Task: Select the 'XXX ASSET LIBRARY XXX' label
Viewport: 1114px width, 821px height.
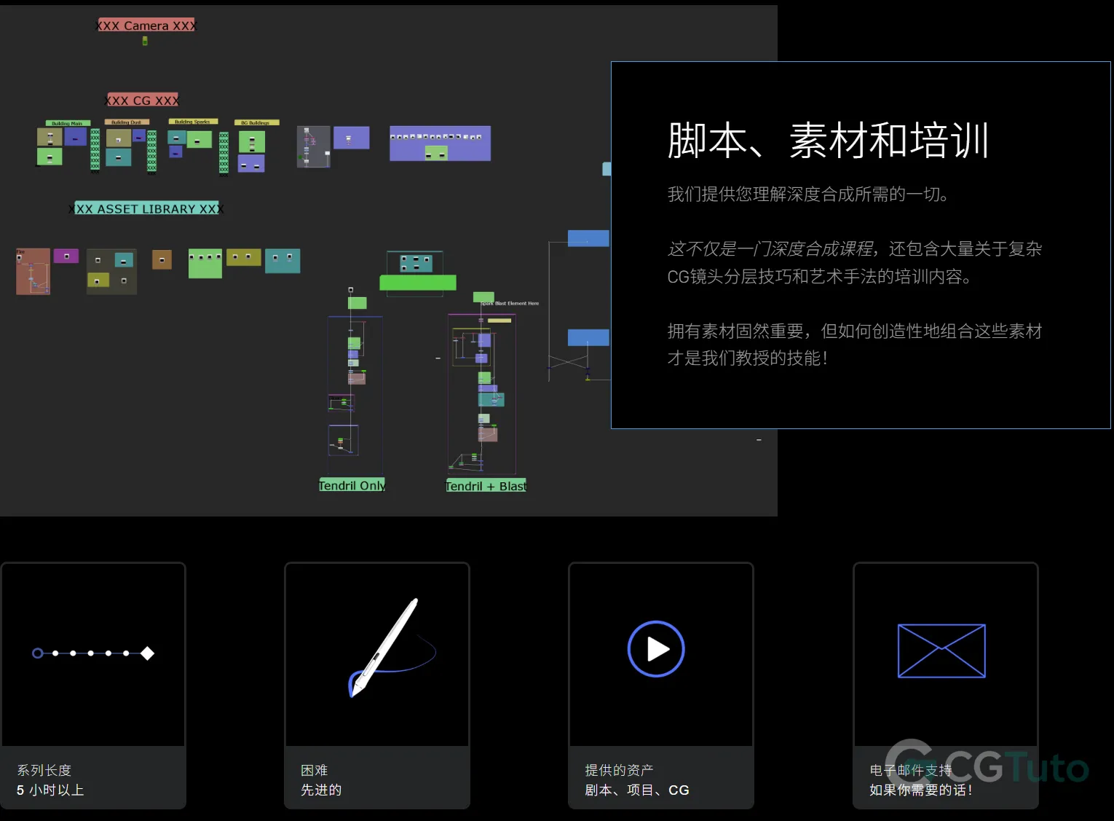Action: [x=146, y=208]
